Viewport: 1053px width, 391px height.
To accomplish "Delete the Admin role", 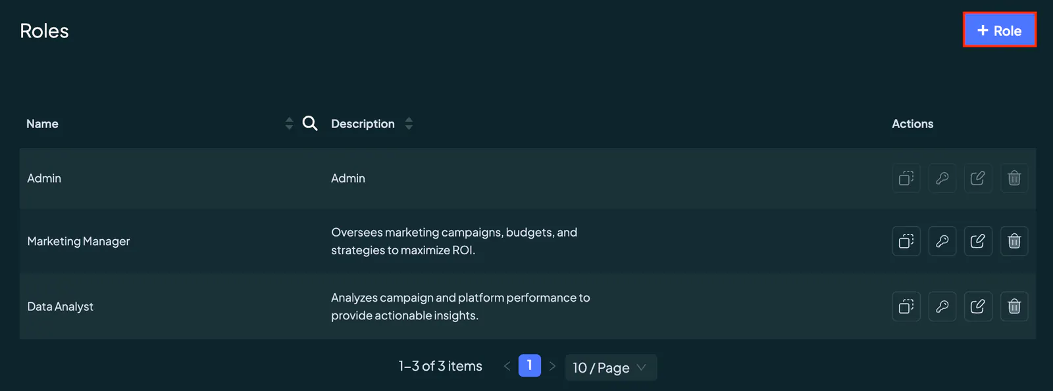I will point(1014,178).
